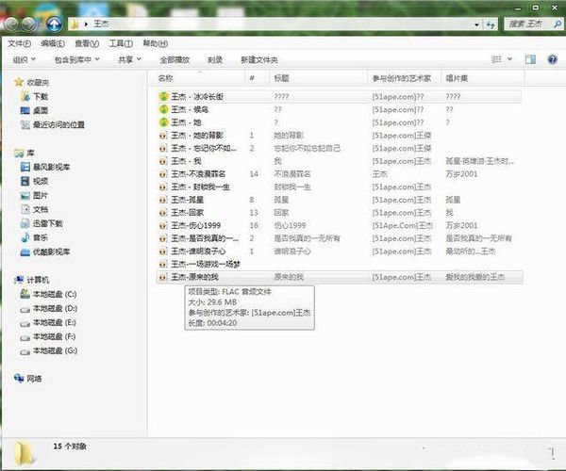Open 本地磁盘 (G:) drive
Screen dimensions: 566x471
tap(49, 350)
